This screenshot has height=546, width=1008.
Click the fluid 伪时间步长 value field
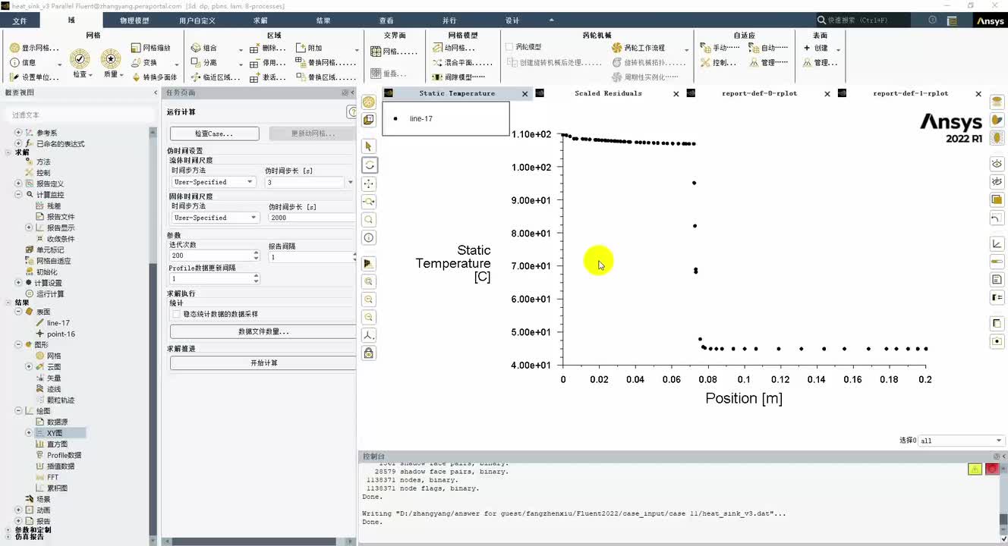[304, 182]
